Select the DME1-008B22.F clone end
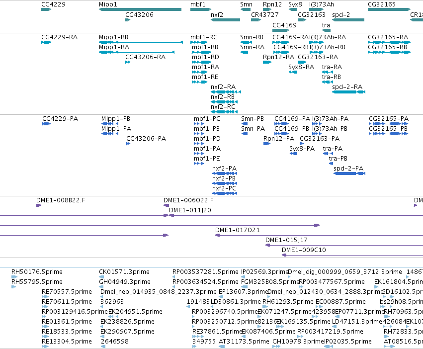Viewport: 423px width, 349px height. (39, 205)
